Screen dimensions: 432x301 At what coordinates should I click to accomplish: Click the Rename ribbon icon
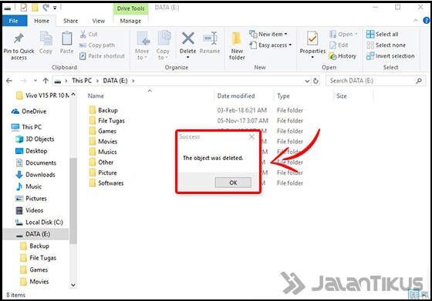210,38
